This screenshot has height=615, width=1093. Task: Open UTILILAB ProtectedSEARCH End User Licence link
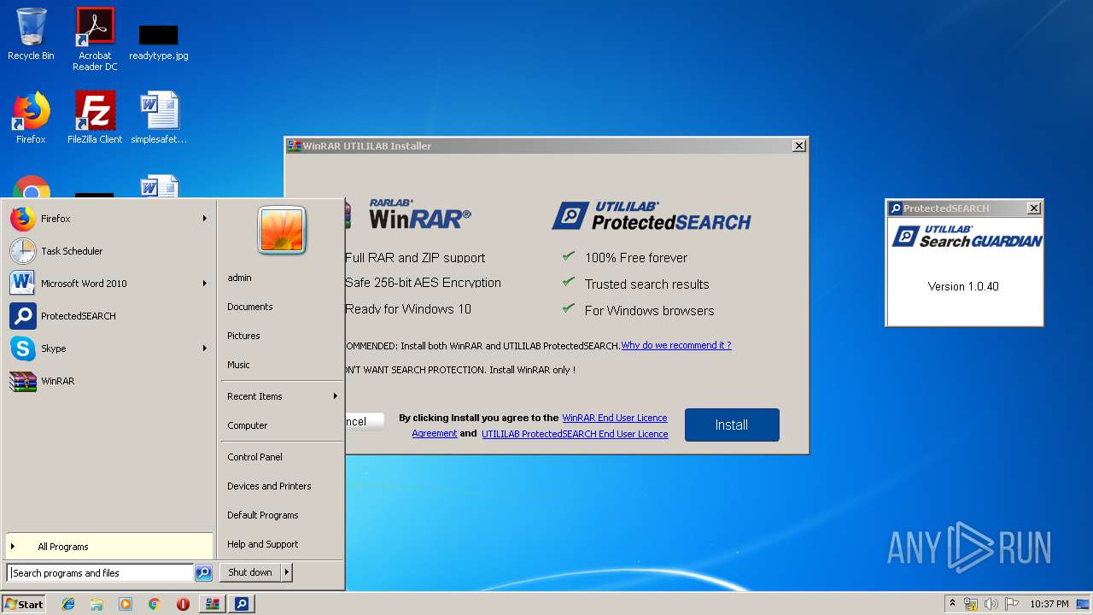click(575, 434)
